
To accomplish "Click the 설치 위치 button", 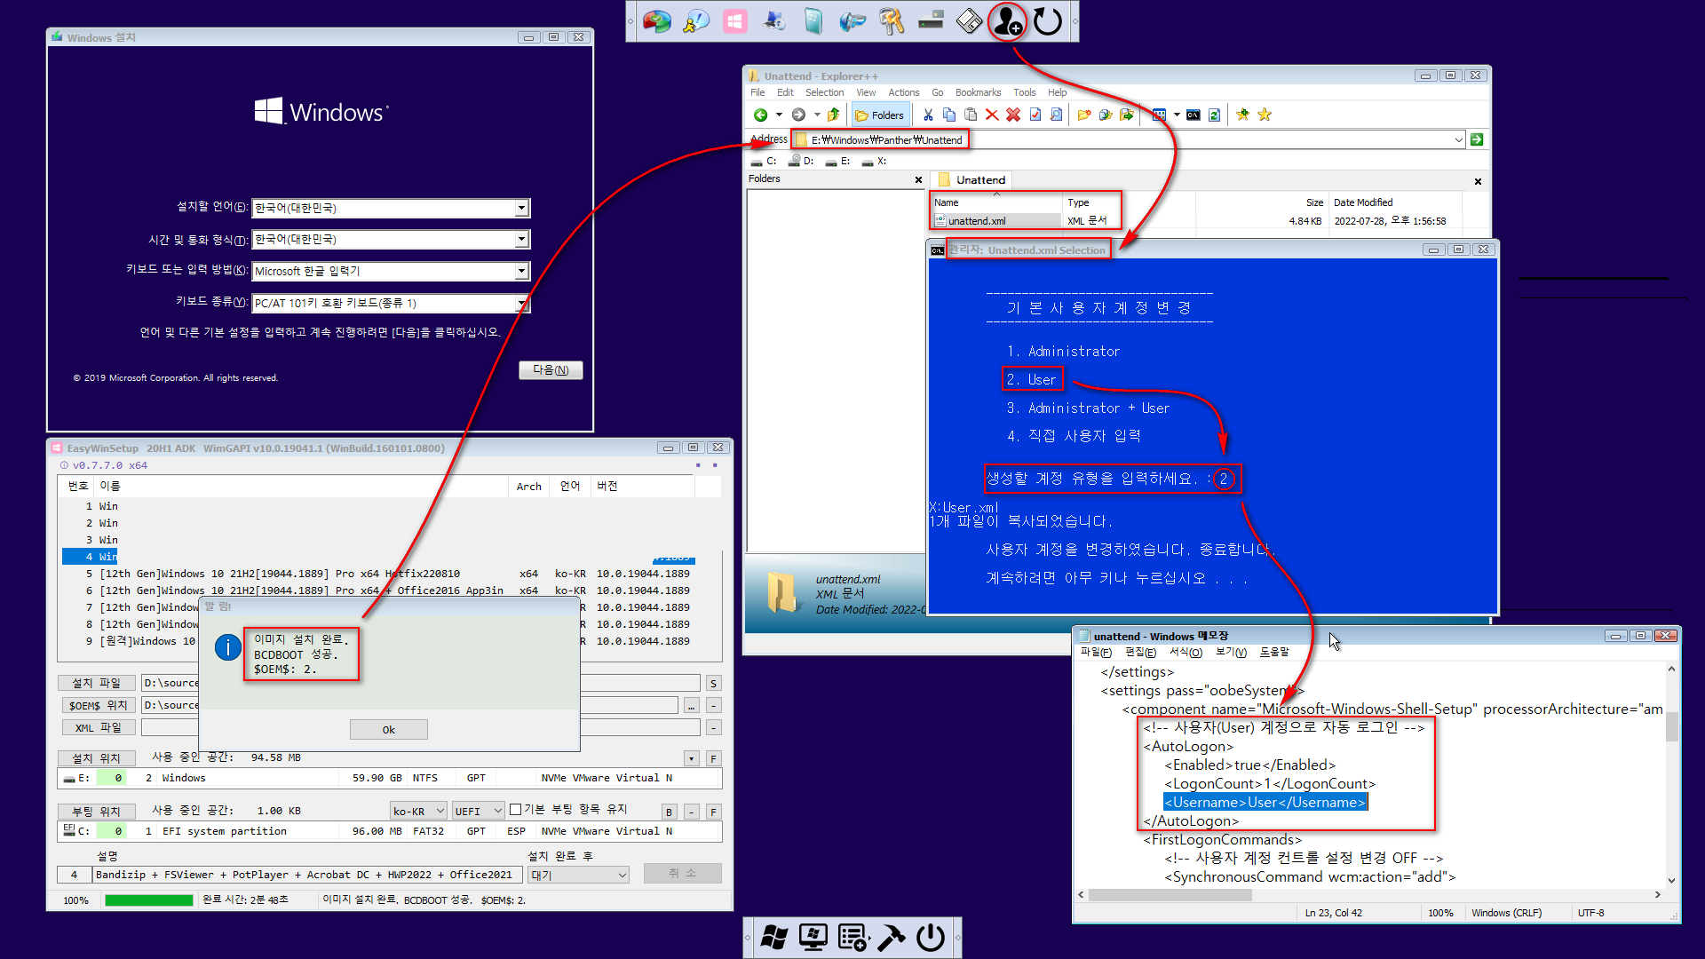I will point(97,758).
